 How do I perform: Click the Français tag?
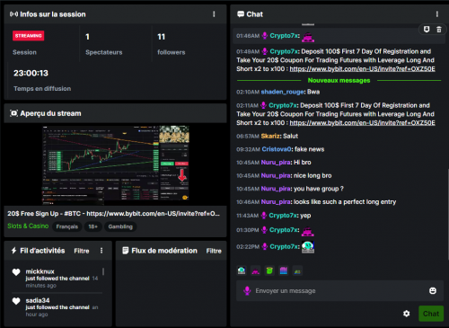point(67,226)
